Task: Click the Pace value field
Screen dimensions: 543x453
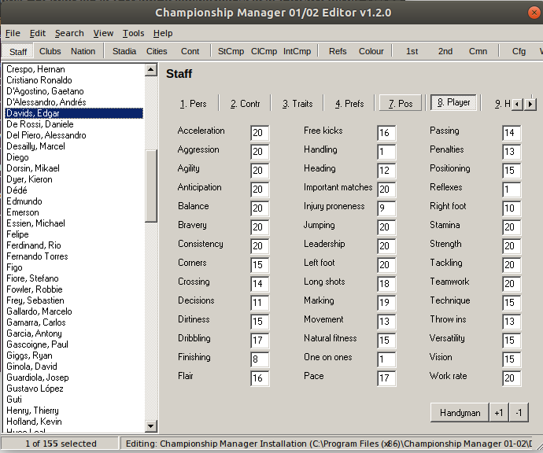Action: (x=386, y=378)
